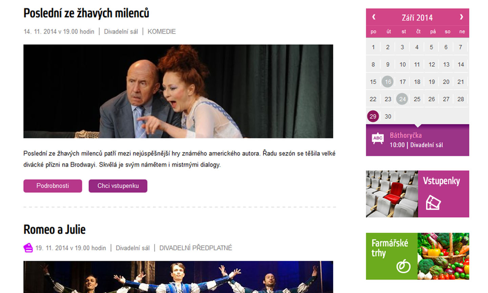Screen dimensions: 488x293
Task: Advance calendar to next month
Action: [x=461, y=17]
